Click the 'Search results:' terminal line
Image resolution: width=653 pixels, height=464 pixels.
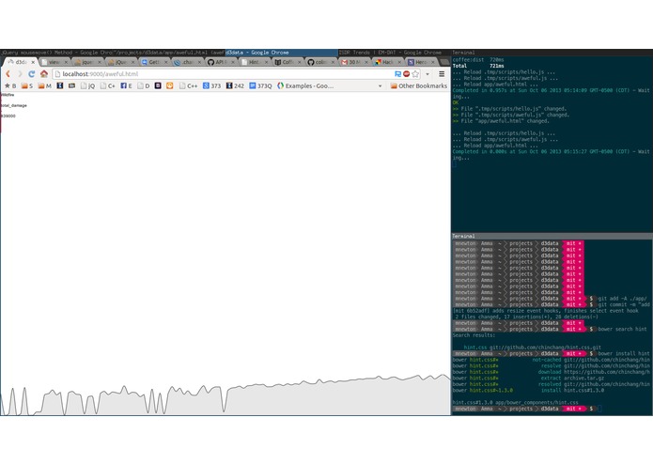click(x=474, y=335)
